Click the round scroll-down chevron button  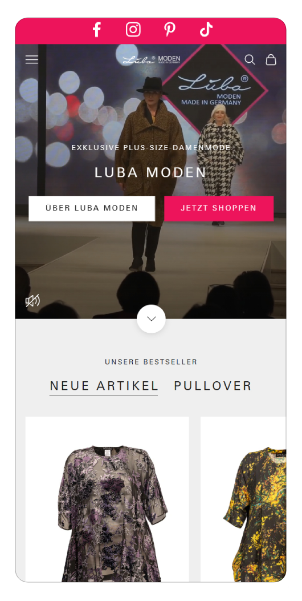click(x=151, y=319)
